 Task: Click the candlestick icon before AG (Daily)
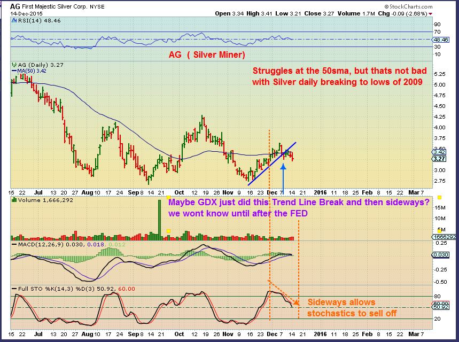14,65
